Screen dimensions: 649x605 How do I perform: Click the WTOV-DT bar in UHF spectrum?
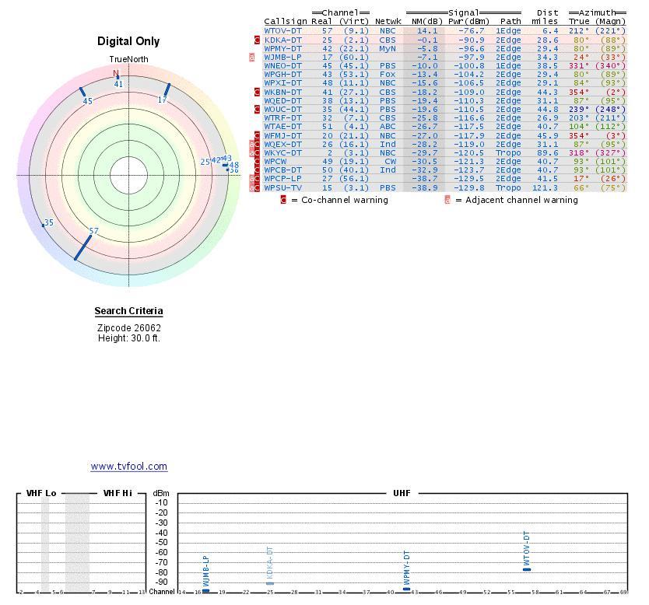(x=527, y=568)
